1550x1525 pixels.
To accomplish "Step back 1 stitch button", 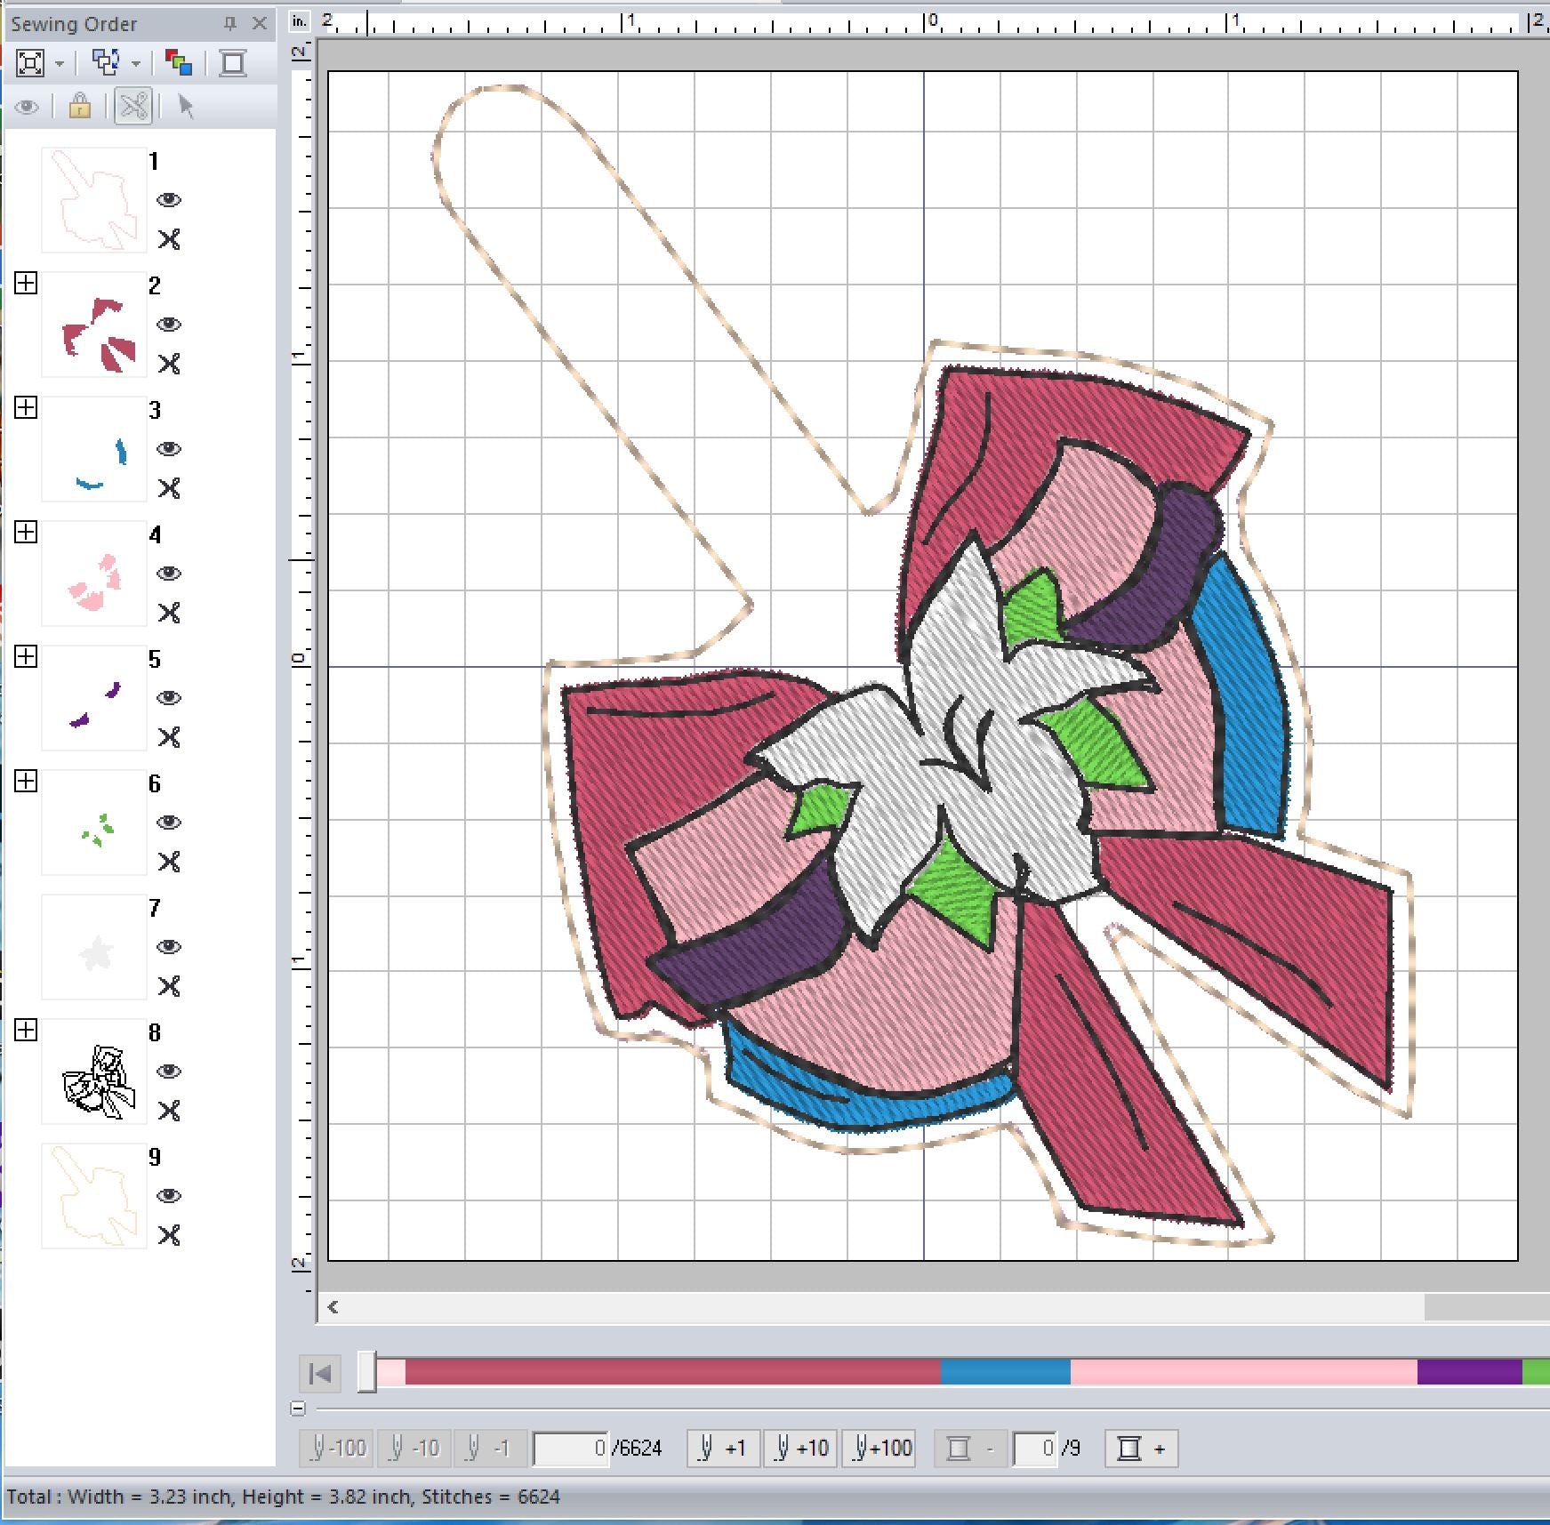I will pyautogui.click(x=490, y=1449).
